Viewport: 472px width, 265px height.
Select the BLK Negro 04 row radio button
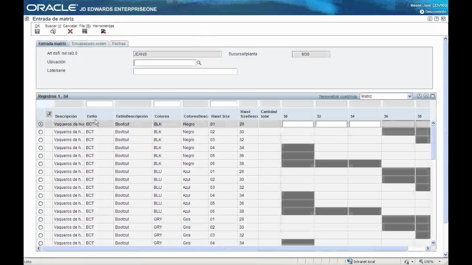(x=41, y=148)
